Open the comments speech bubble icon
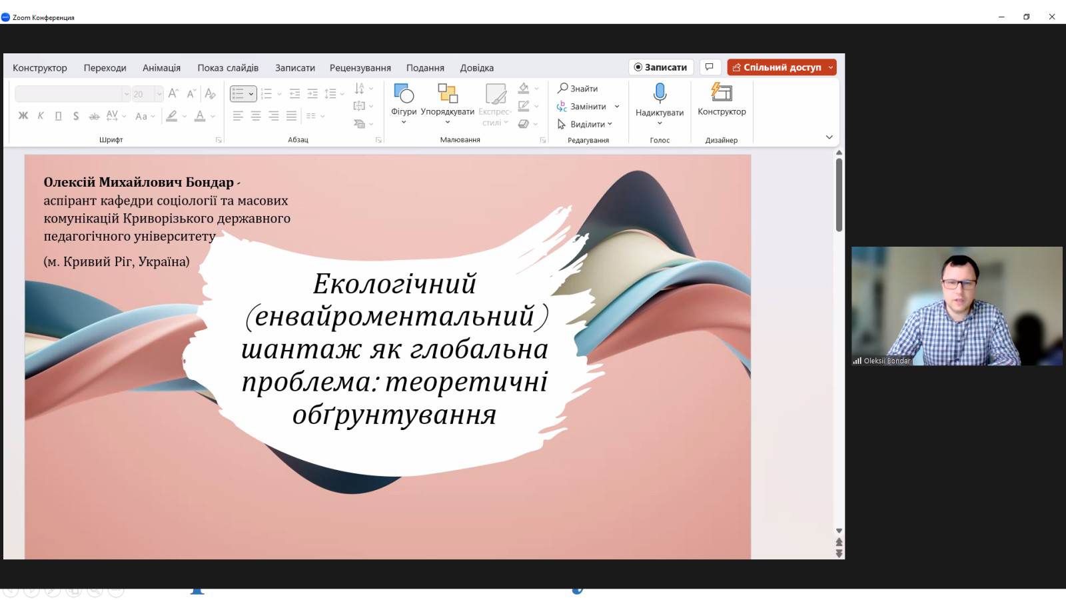 710,67
